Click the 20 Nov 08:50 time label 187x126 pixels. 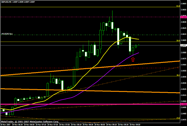[x=100, y=125]
